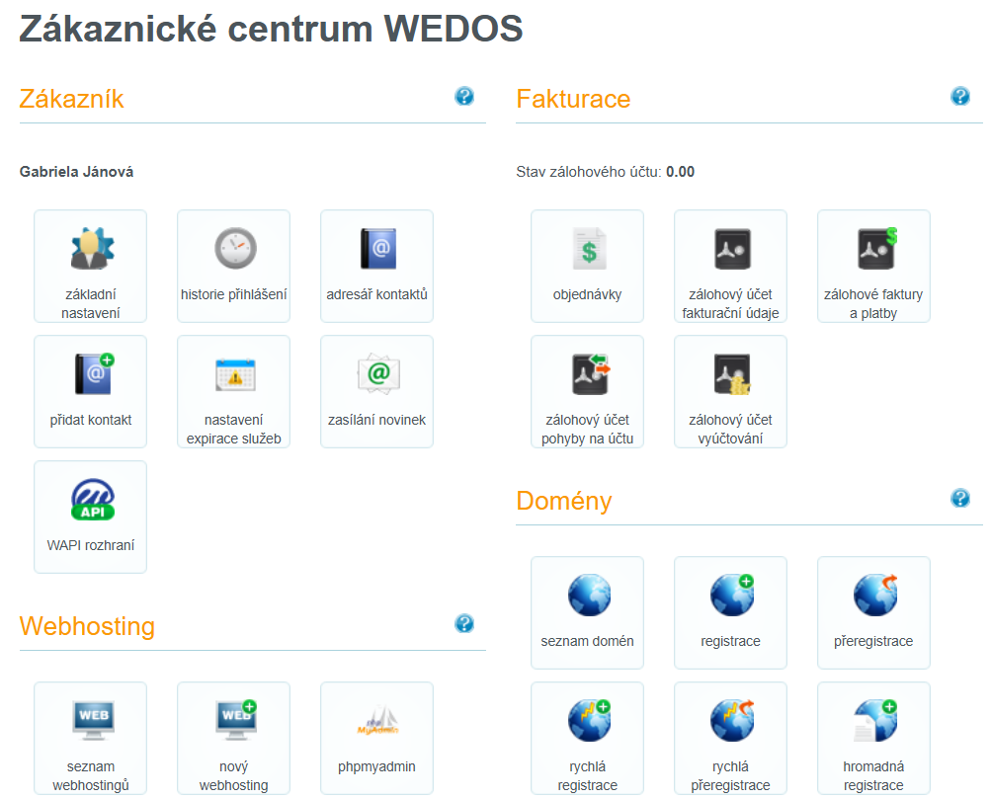Open adresář kontaktů address book

[376, 266]
